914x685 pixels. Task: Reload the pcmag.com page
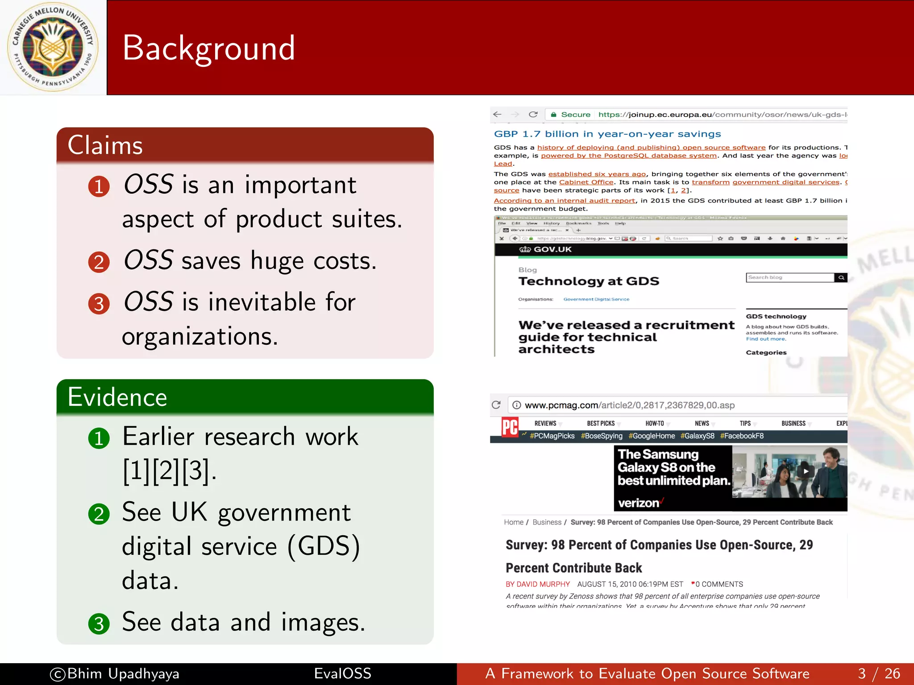tap(496, 405)
